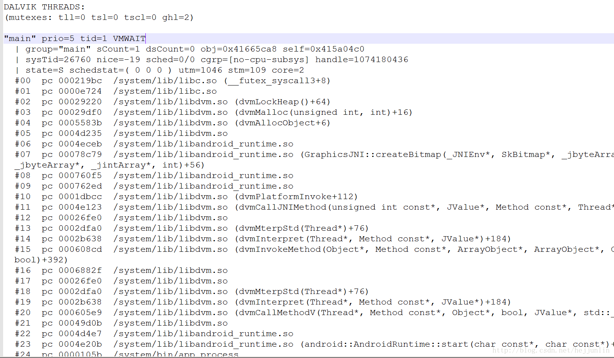Viewport: 614px width, 358px height.
Task: Select frame #05 pc 0004d235
Action: click(x=121, y=134)
